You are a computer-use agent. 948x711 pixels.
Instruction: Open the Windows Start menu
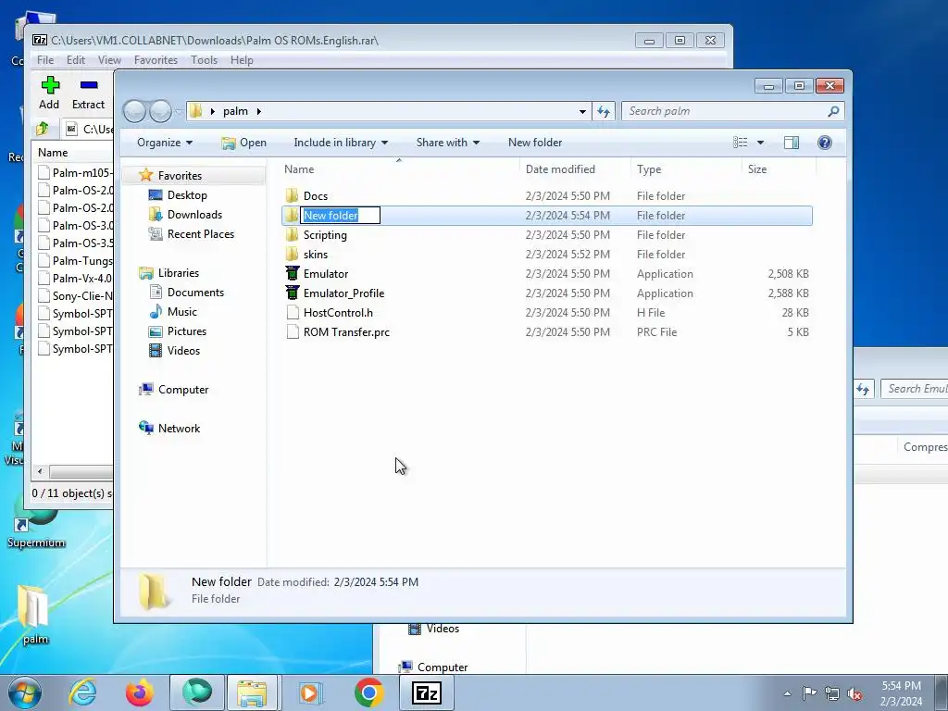[x=25, y=692]
